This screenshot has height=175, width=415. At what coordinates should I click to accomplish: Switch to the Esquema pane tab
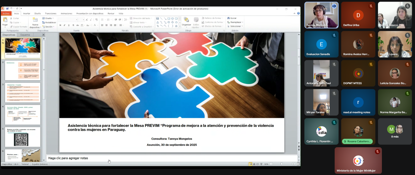[x=25, y=35]
